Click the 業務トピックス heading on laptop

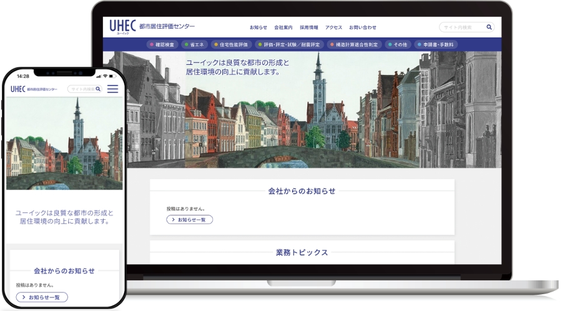click(302, 252)
